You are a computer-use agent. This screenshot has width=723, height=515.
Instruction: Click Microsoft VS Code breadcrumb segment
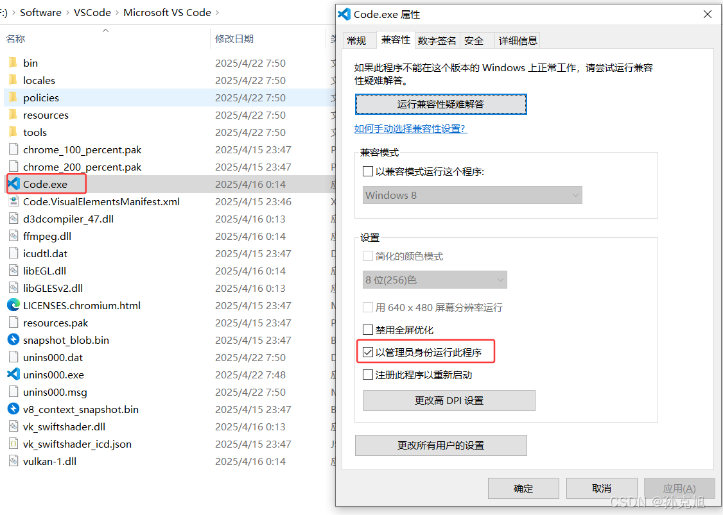(x=167, y=12)
